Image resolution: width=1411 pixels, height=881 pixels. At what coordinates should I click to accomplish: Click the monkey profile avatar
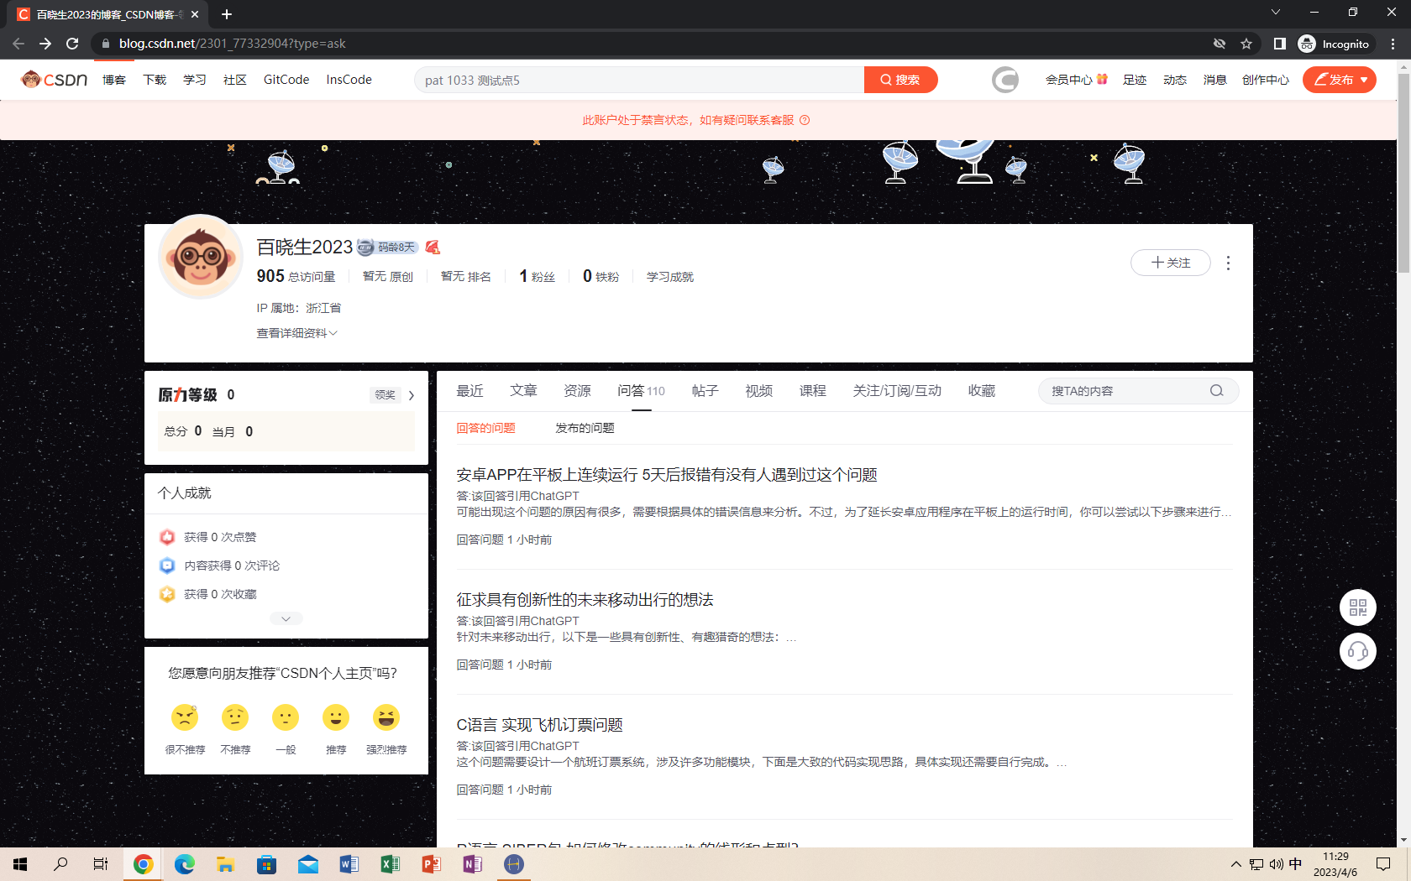pos(201,257)
